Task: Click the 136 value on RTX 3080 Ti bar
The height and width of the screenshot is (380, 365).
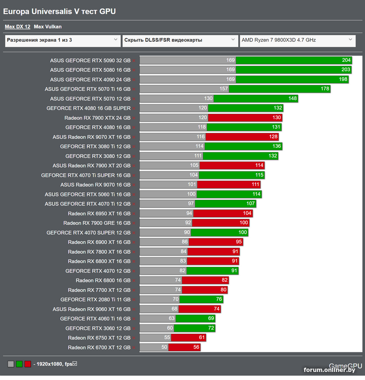Action: click(x=277, y=146)
